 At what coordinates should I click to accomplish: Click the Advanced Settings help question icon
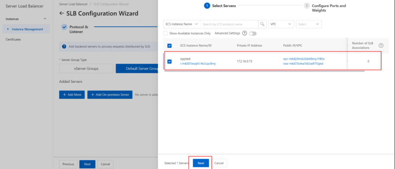pos(244,33)
